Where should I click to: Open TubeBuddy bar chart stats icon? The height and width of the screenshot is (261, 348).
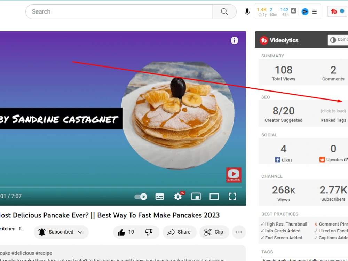click(x=294, y=11)
